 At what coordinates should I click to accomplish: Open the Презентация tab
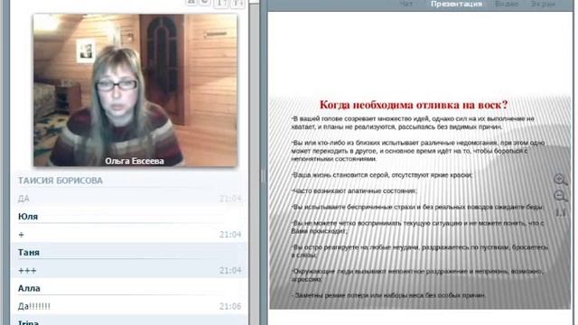(x=456, y=4)
